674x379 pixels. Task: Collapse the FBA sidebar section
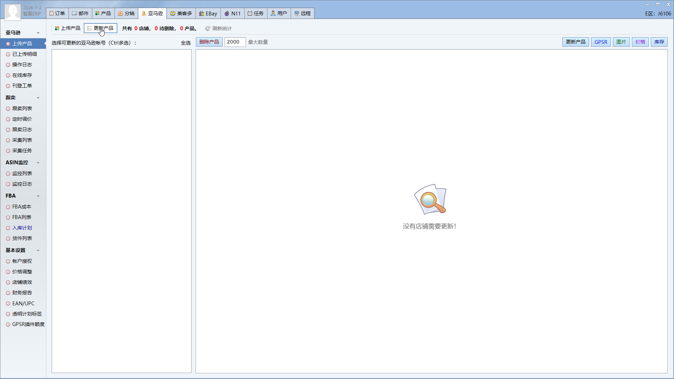click(38, 196)
